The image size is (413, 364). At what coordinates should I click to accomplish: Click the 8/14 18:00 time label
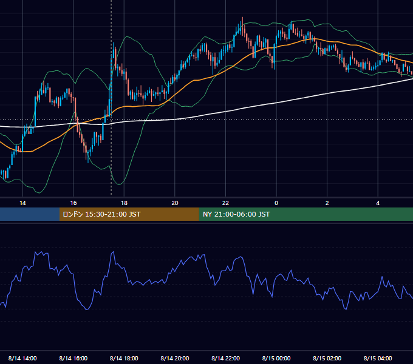[124, 358]
